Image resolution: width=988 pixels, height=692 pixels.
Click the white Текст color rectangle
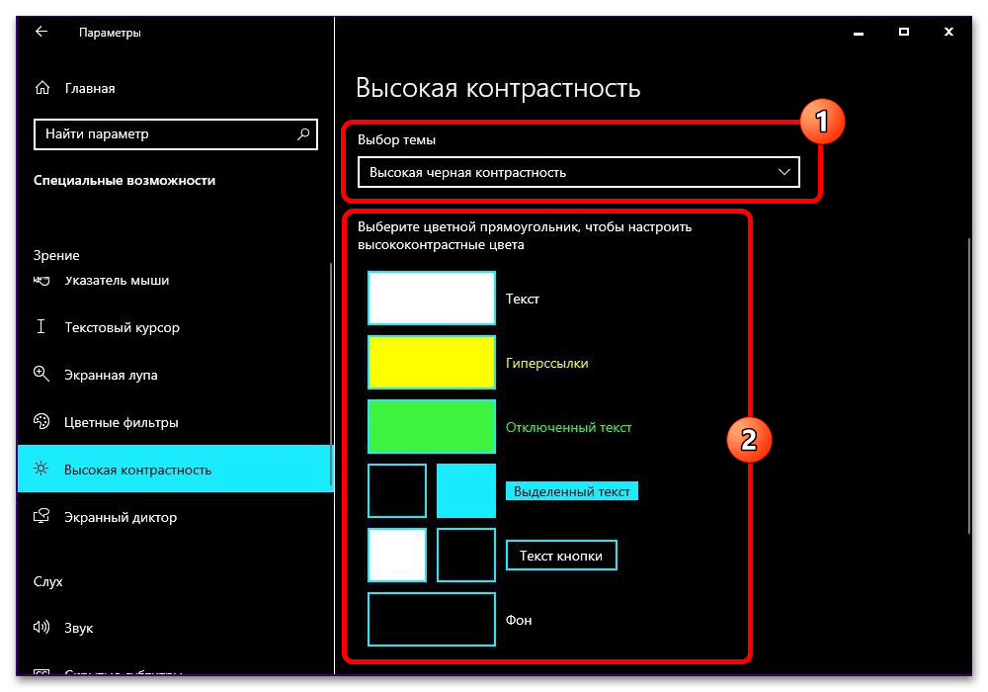pos(431,298)
